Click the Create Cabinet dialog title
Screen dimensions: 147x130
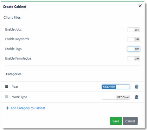pos(15,7)
